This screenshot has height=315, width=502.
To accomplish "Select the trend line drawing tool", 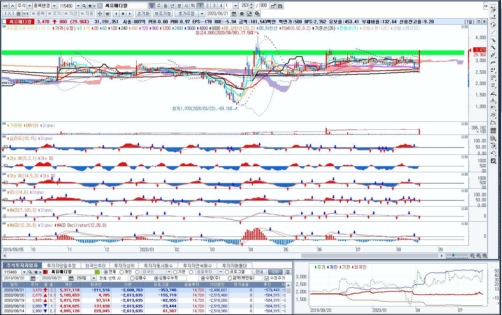I will tap(493, 32).
